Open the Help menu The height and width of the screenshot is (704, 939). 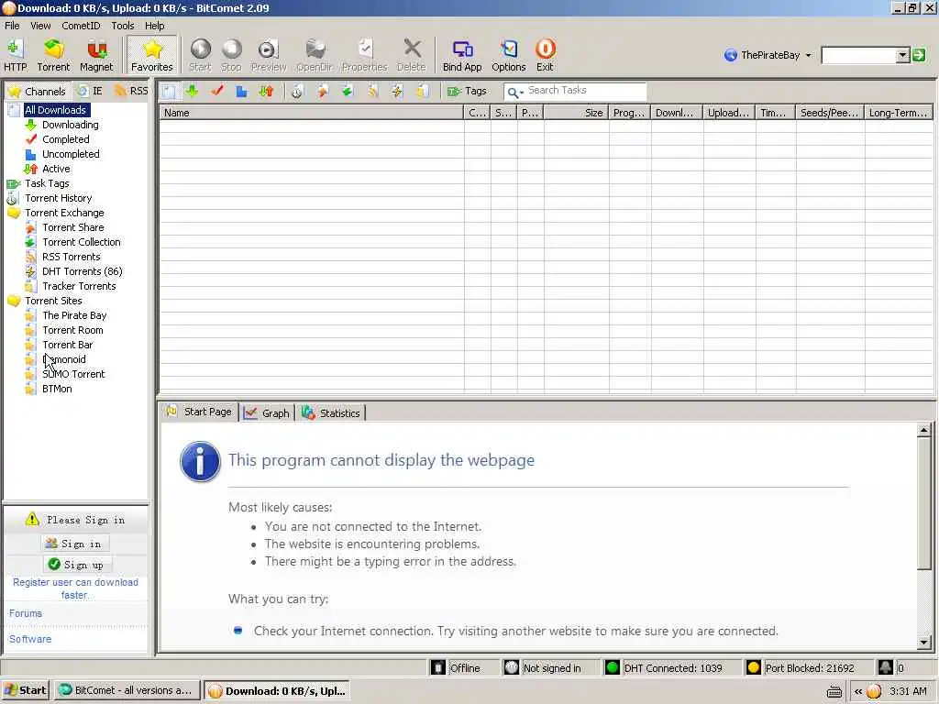154,26
